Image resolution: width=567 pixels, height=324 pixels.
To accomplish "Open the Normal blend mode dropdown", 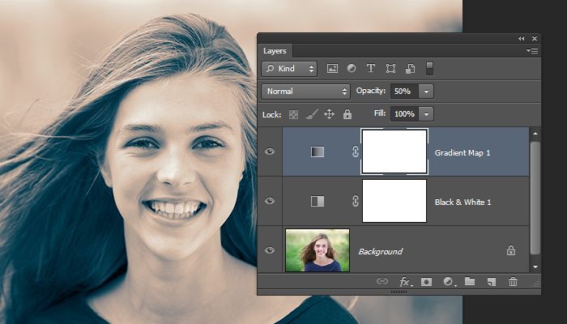I will (305, 92).
